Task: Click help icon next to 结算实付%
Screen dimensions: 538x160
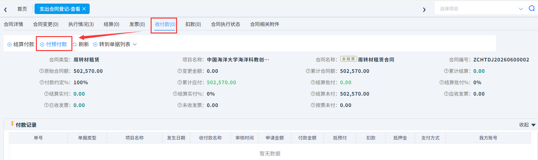Action: tap(175, 94)
